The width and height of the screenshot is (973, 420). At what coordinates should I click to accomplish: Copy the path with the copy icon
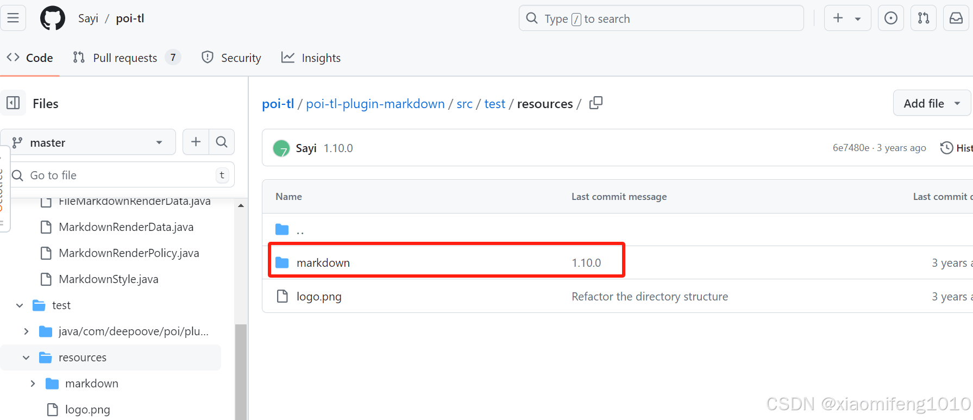pos(596,103)
